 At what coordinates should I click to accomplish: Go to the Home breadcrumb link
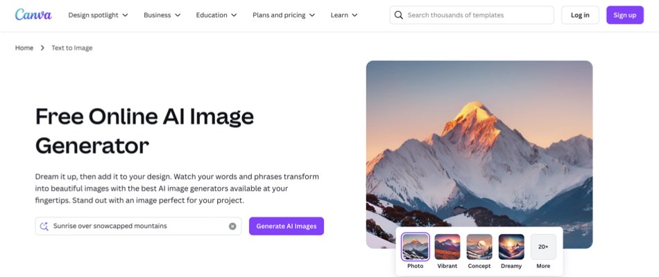pos(24,48)
